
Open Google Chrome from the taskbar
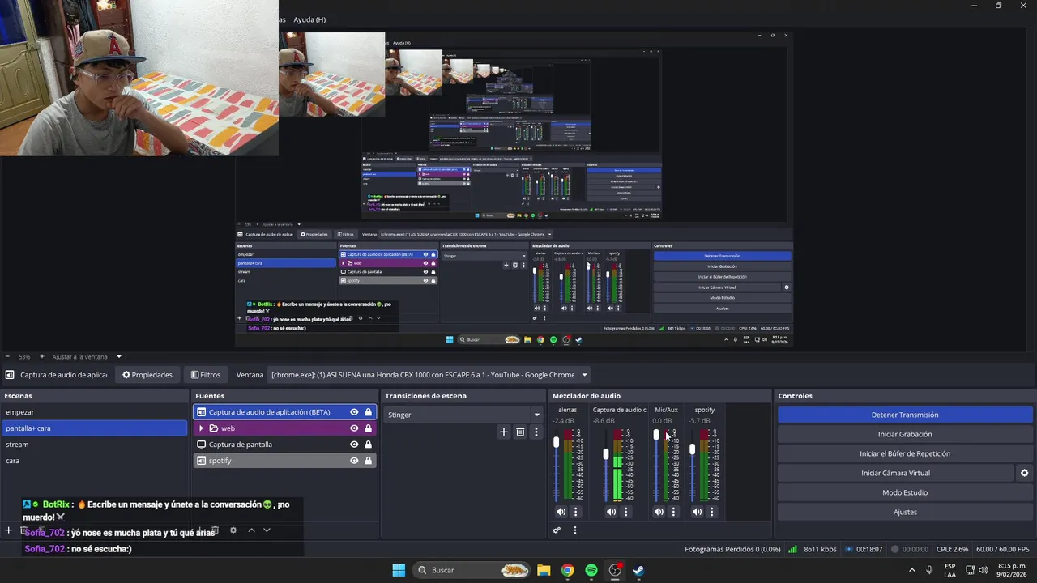coord(567,570)
